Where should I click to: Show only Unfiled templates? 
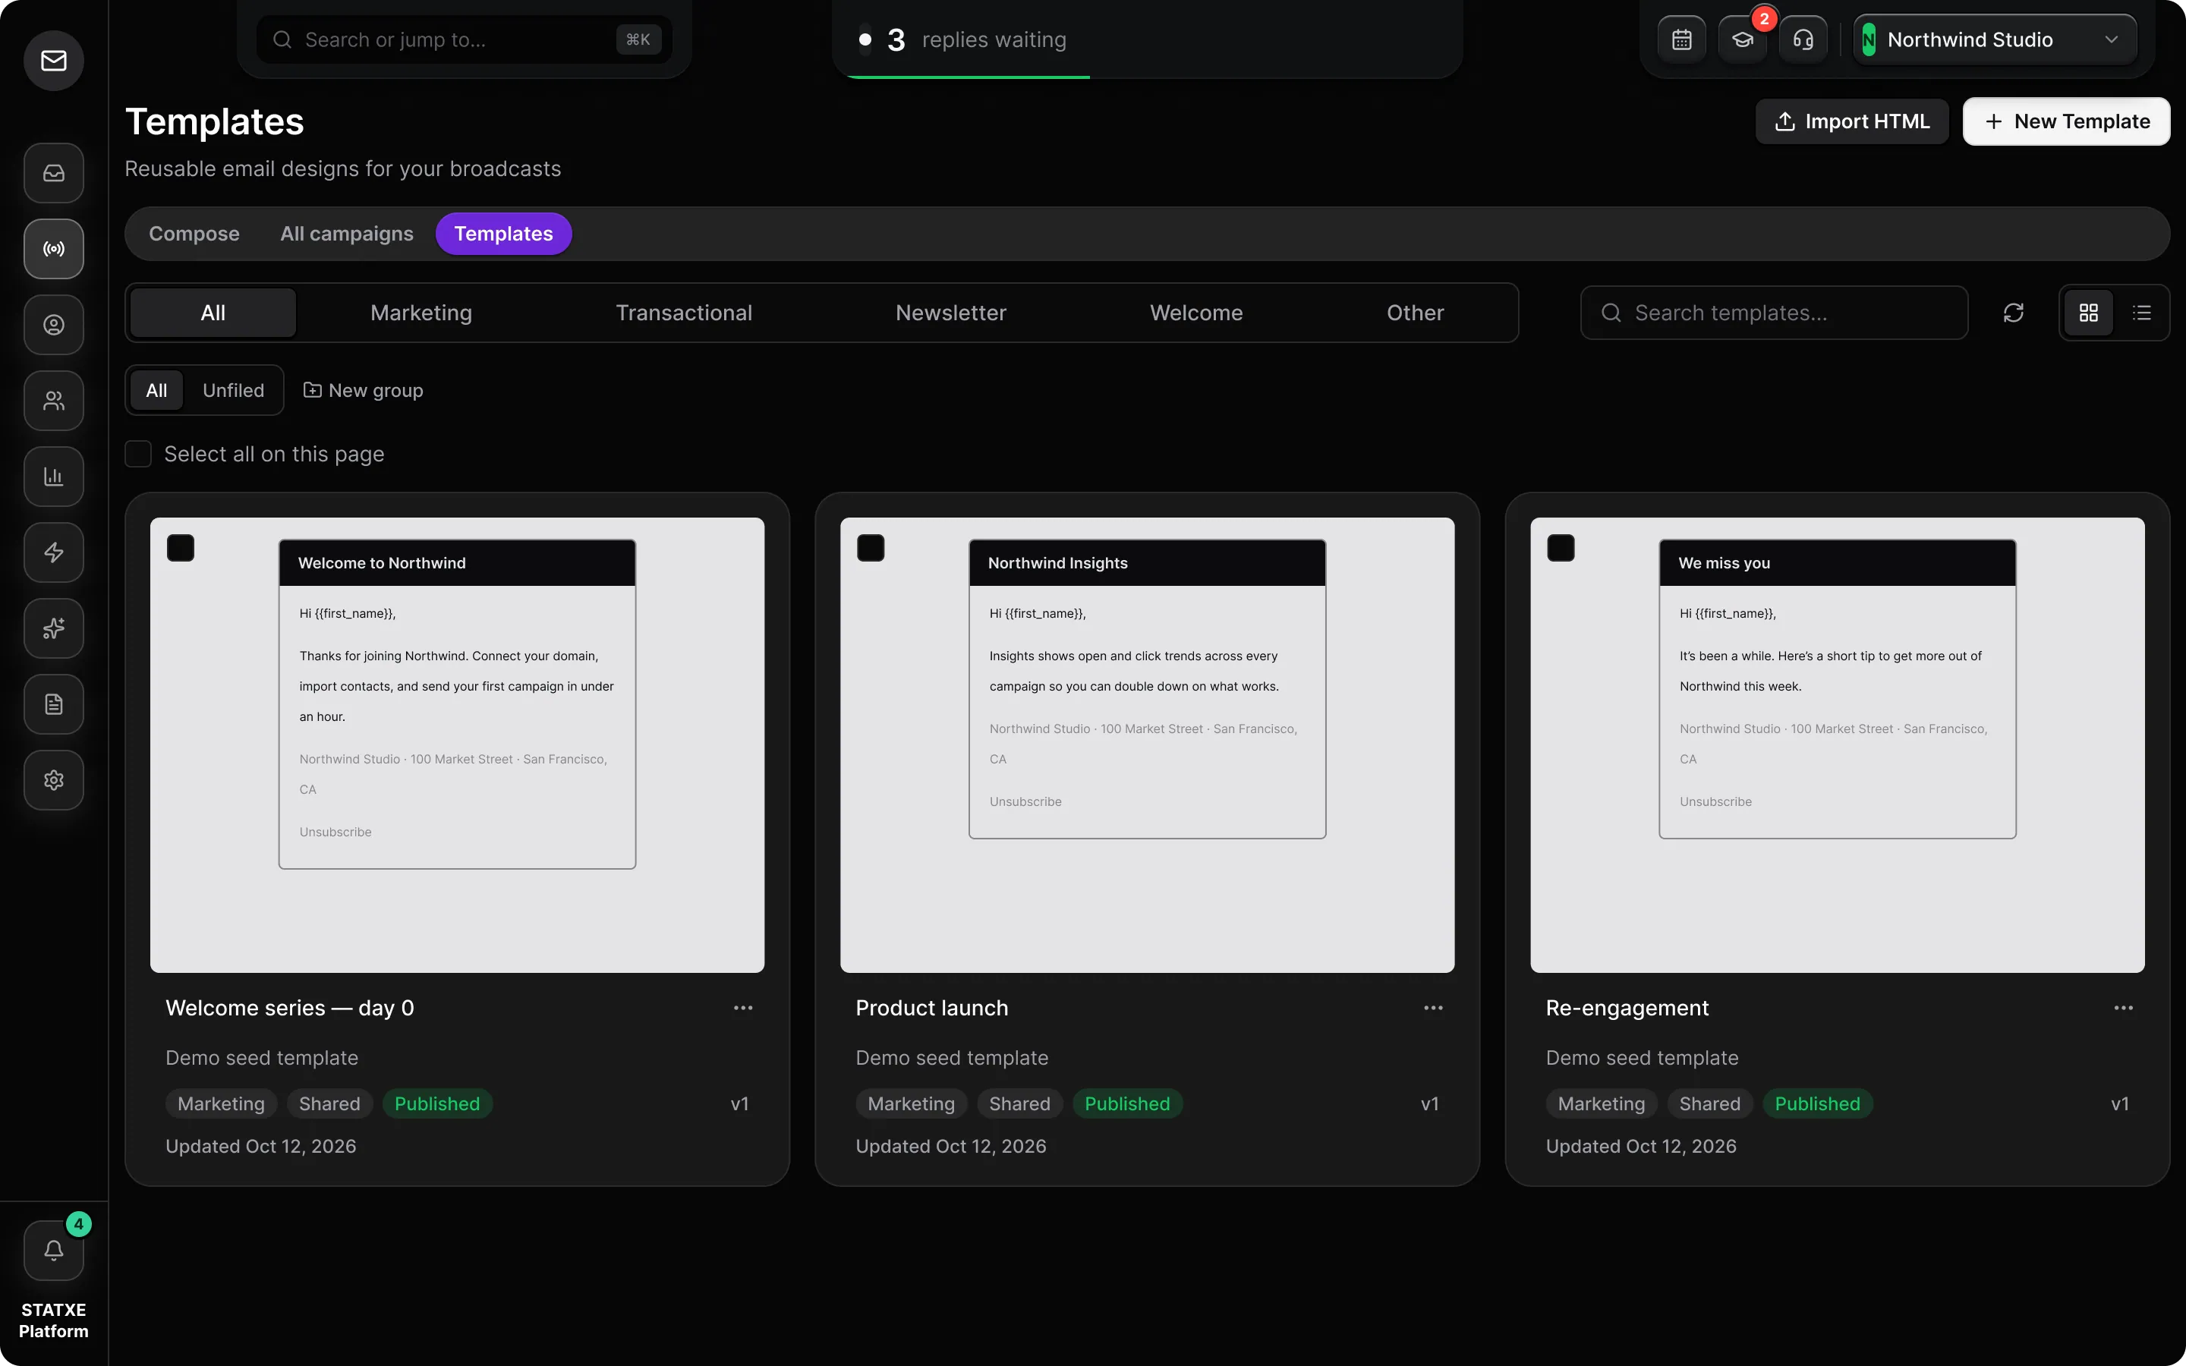point(233,390)
